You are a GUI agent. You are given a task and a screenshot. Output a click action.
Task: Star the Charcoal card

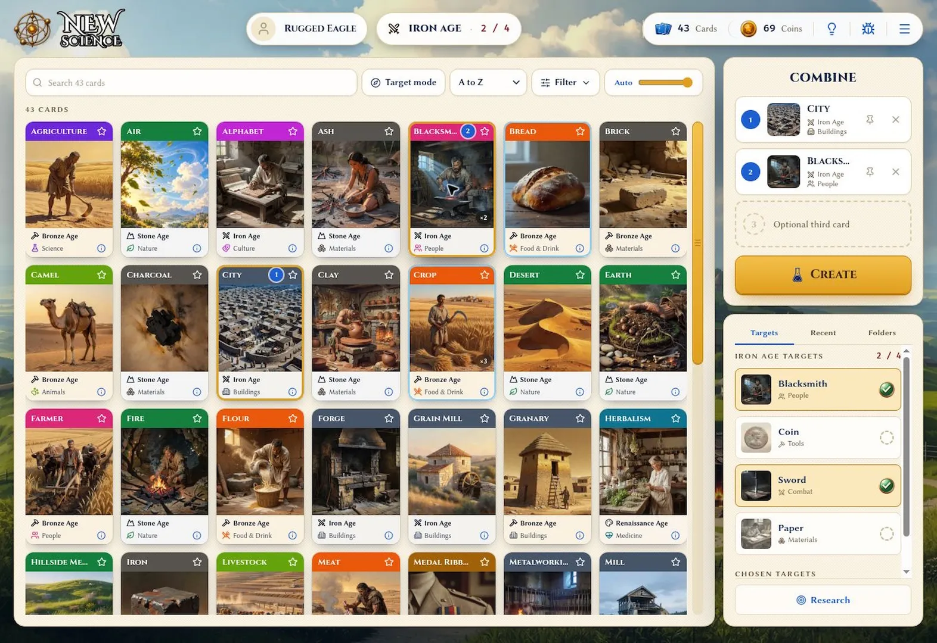tap(197, 274)
